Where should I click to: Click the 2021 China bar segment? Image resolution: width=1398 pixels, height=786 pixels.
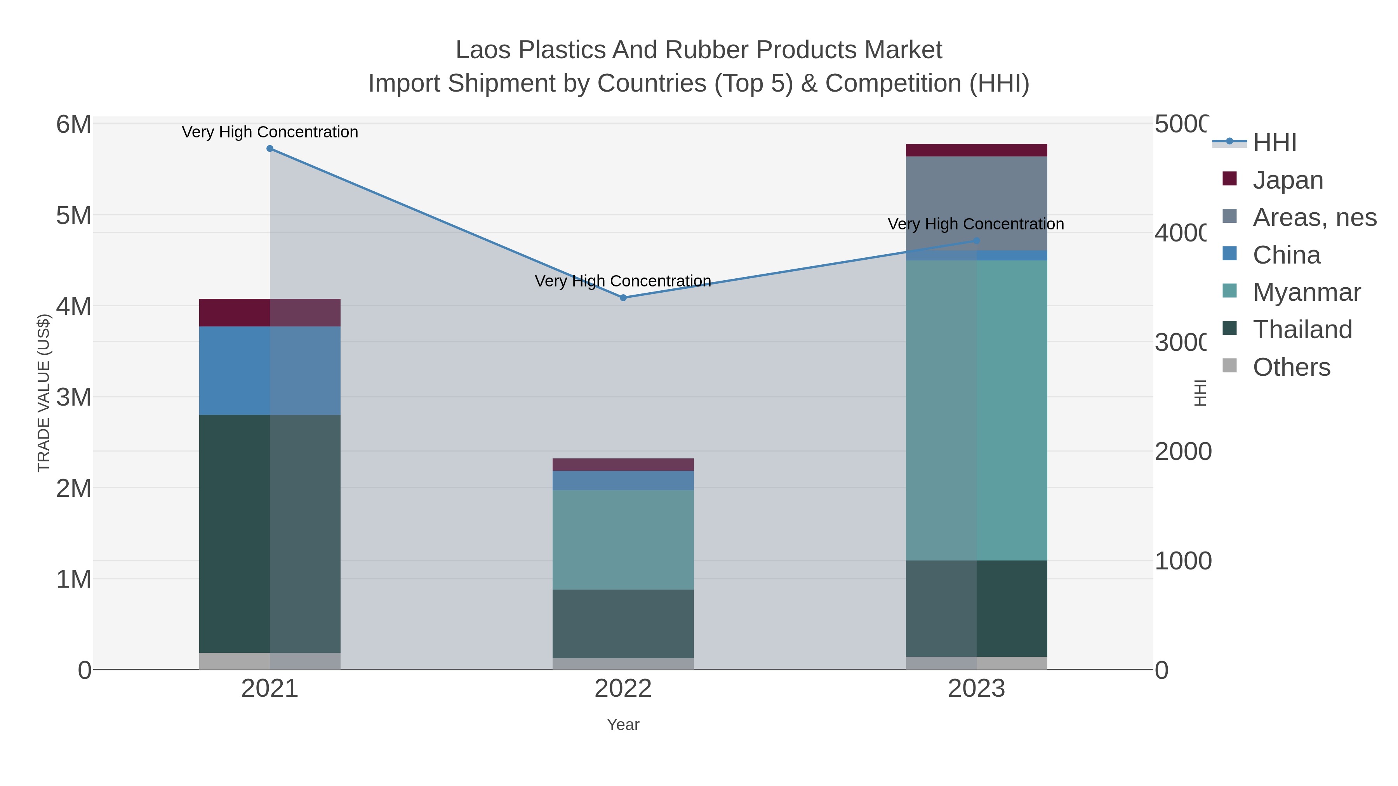[270, 371]
